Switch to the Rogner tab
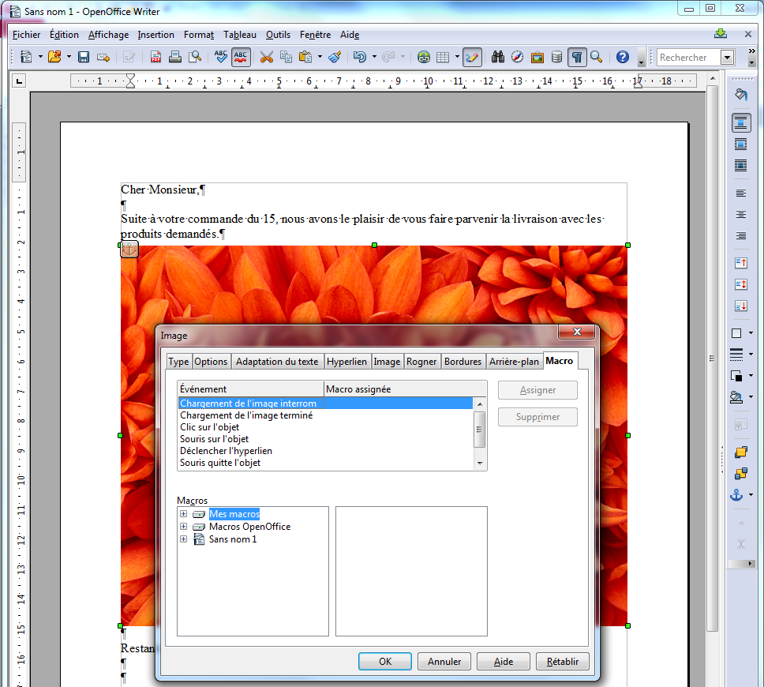The width and height of the screenshot is (764, 687). 421,362
